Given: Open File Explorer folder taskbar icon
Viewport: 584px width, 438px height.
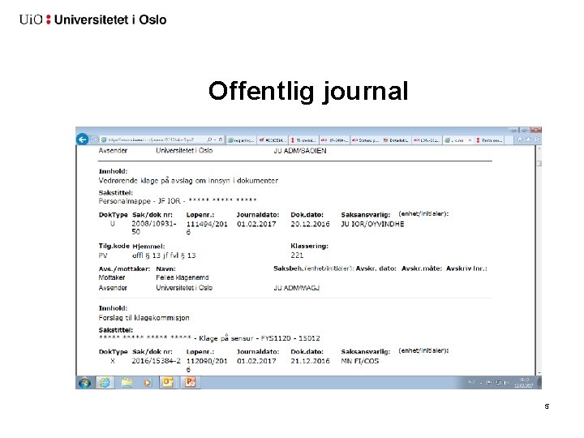Looking at the screenshot, I should pos(127,383).
